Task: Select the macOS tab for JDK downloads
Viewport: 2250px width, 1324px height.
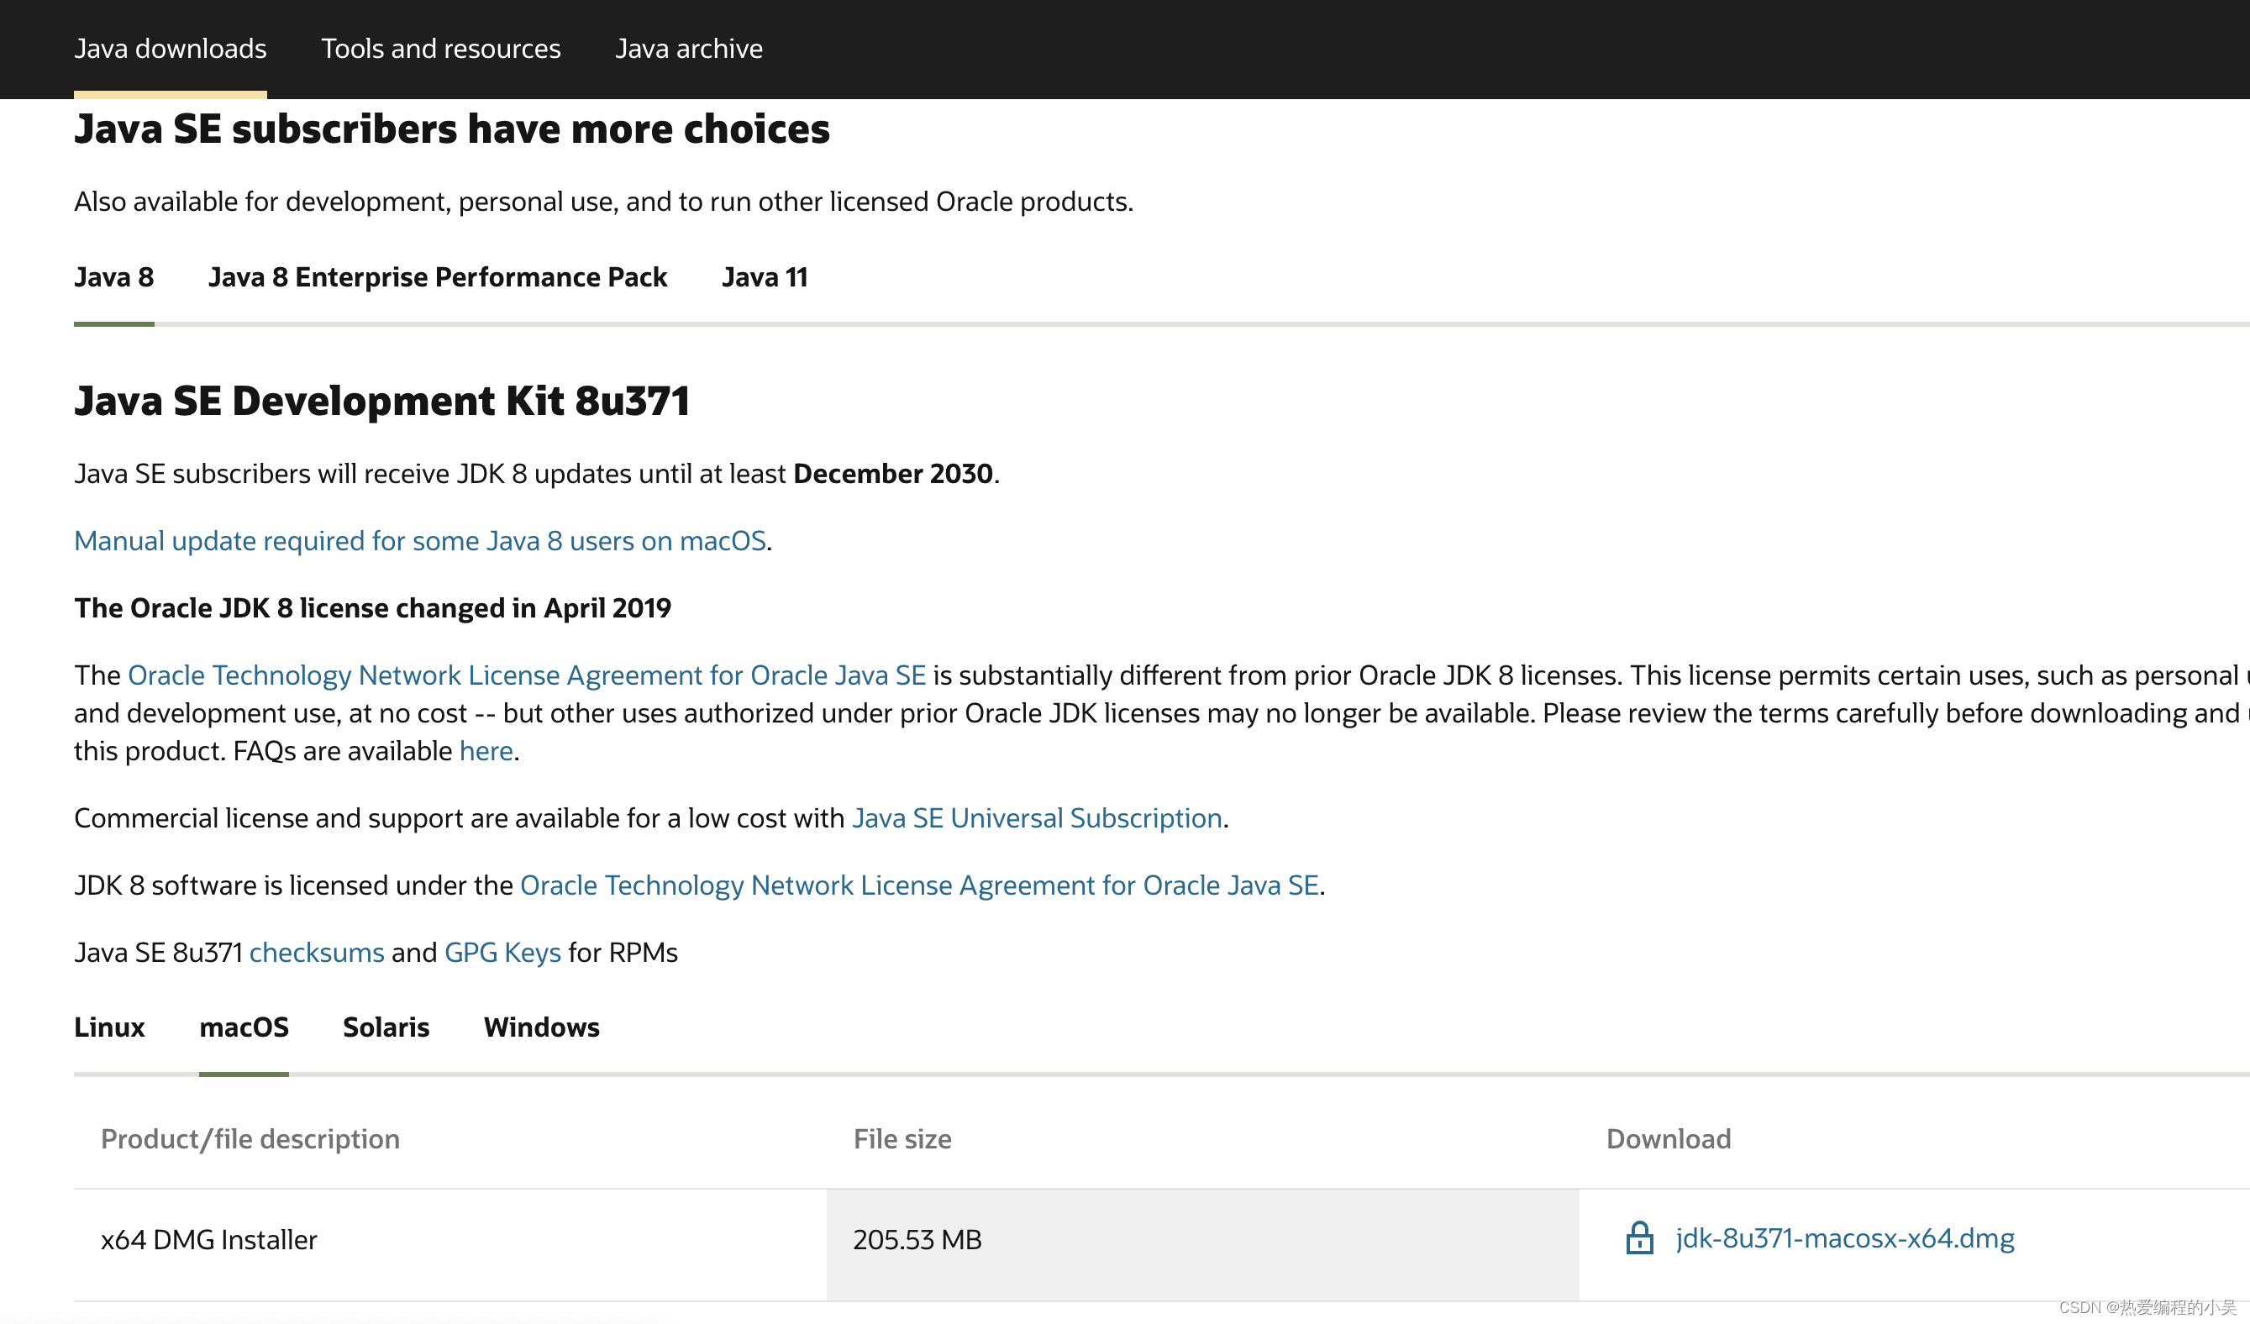Action: point(243,1026)
